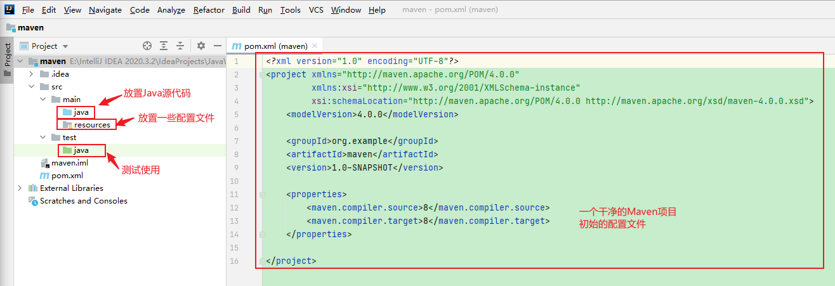Viewport: 835px width, 286px height.
Task: Open the Navigate menu
Action: click(105, 10)
